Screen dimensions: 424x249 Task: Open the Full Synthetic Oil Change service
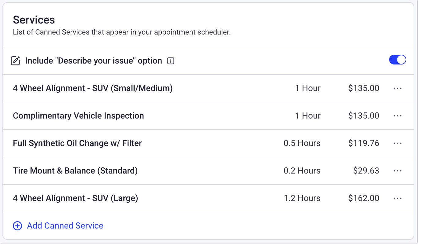click(77, 143)
